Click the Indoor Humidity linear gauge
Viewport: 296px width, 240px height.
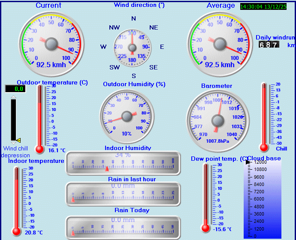123,163
